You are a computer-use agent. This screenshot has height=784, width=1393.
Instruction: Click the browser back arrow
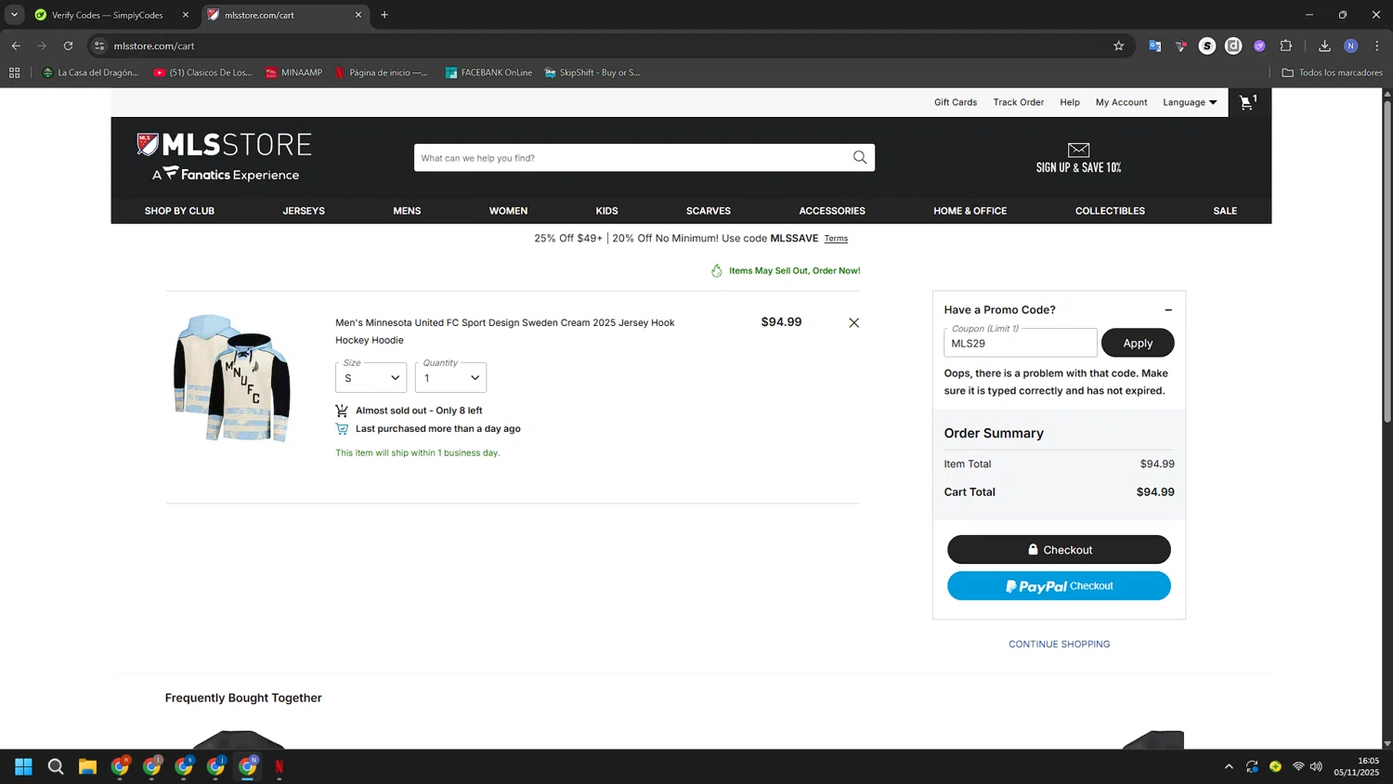click(x=16, y=46)
